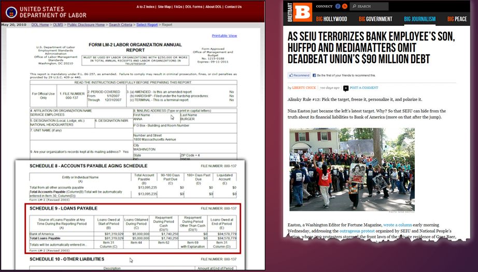Open the Liberty Chick author link

tap(304, 88)
